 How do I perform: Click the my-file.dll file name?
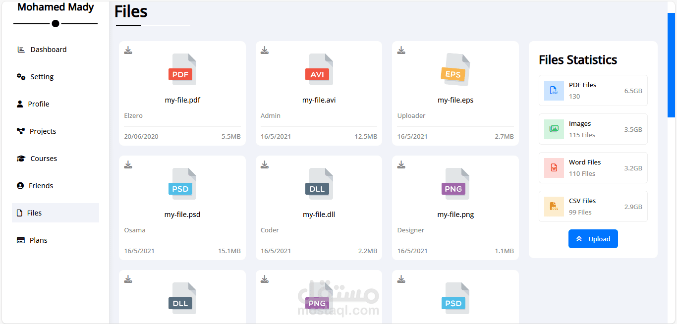coord(319,215)
